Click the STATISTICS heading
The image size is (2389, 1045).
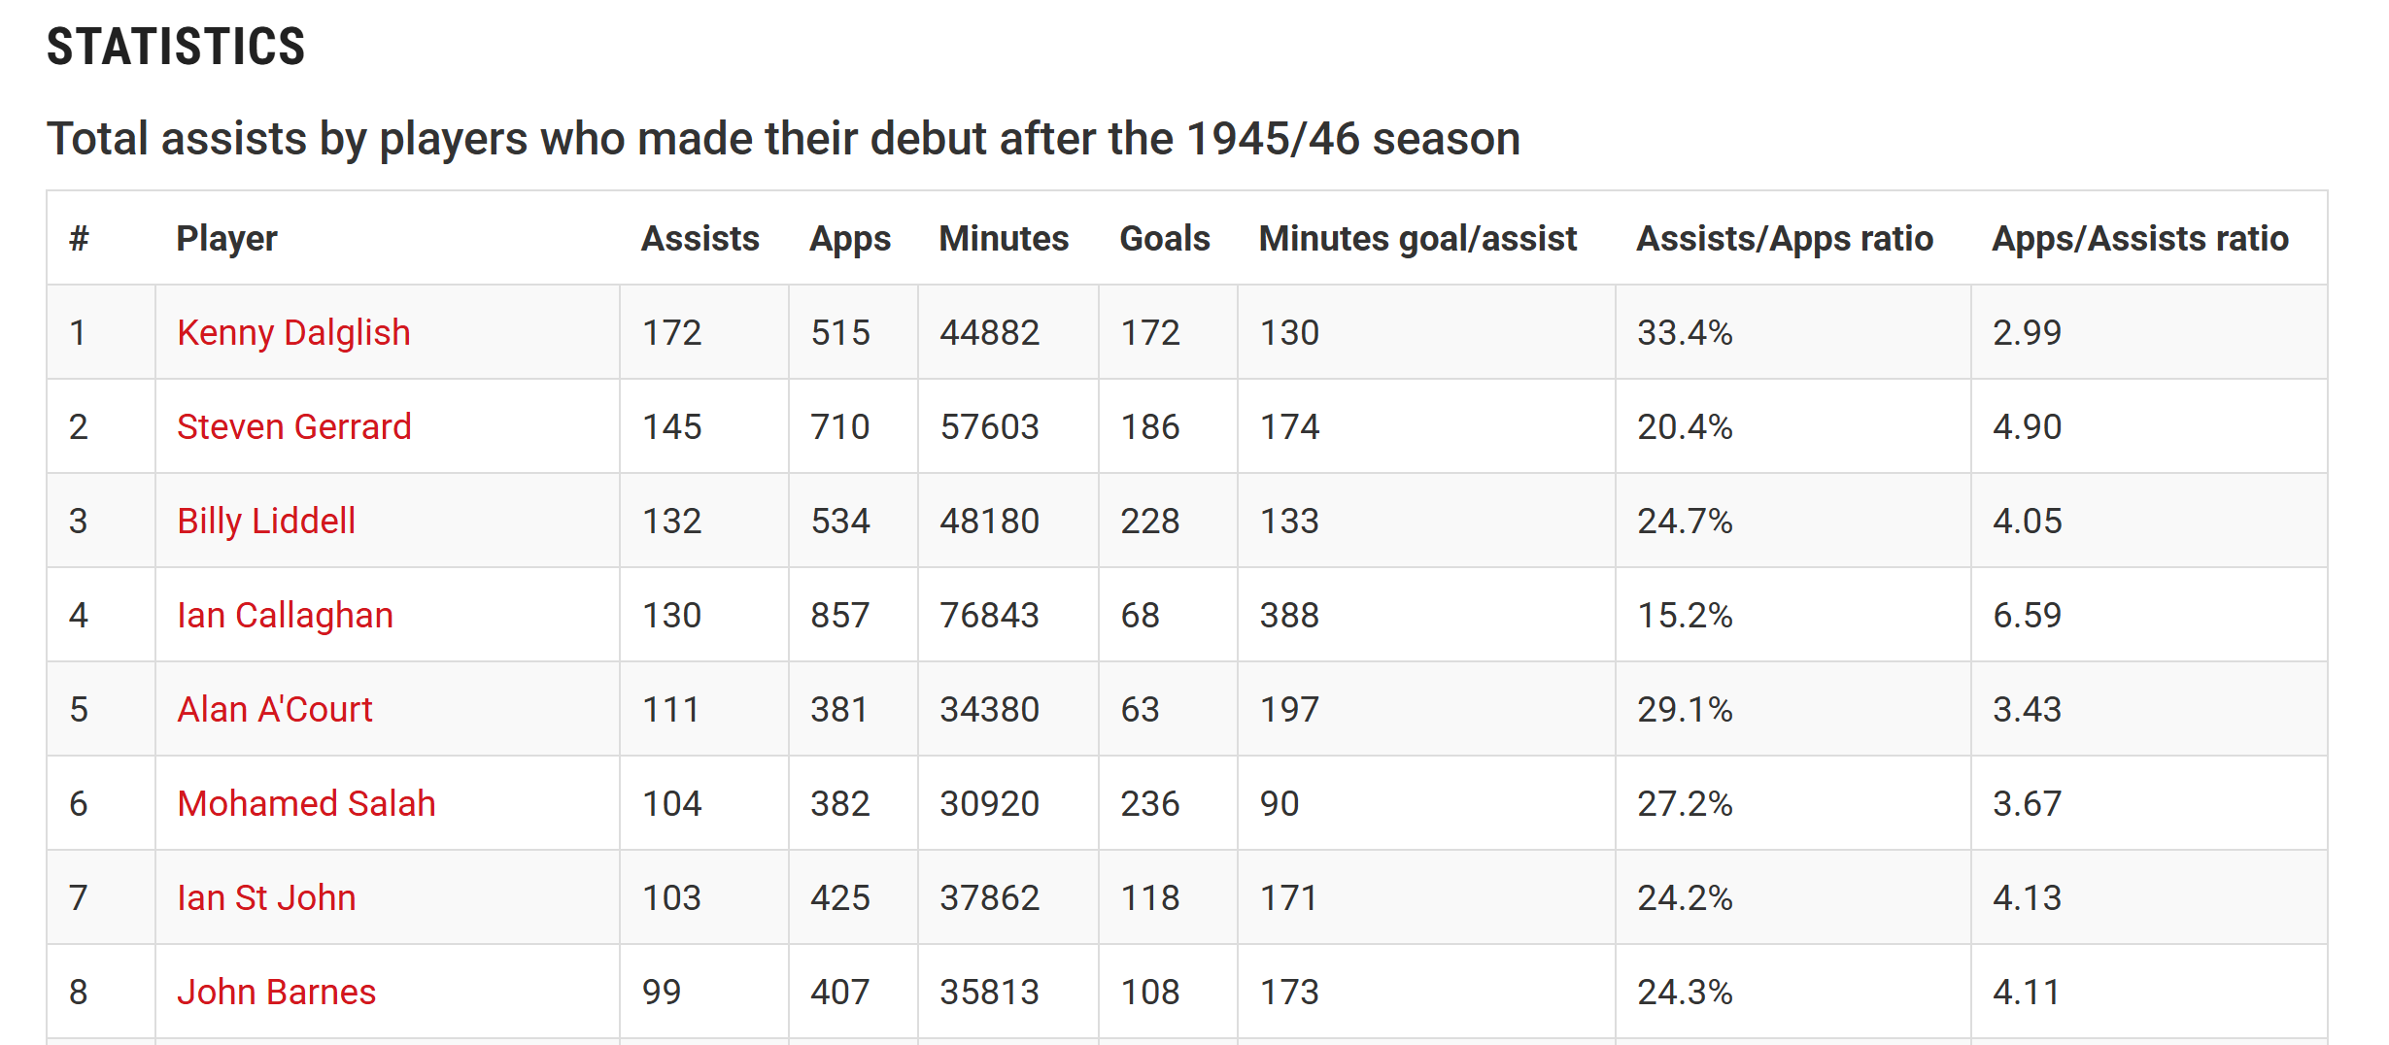(x=176, y=47)
